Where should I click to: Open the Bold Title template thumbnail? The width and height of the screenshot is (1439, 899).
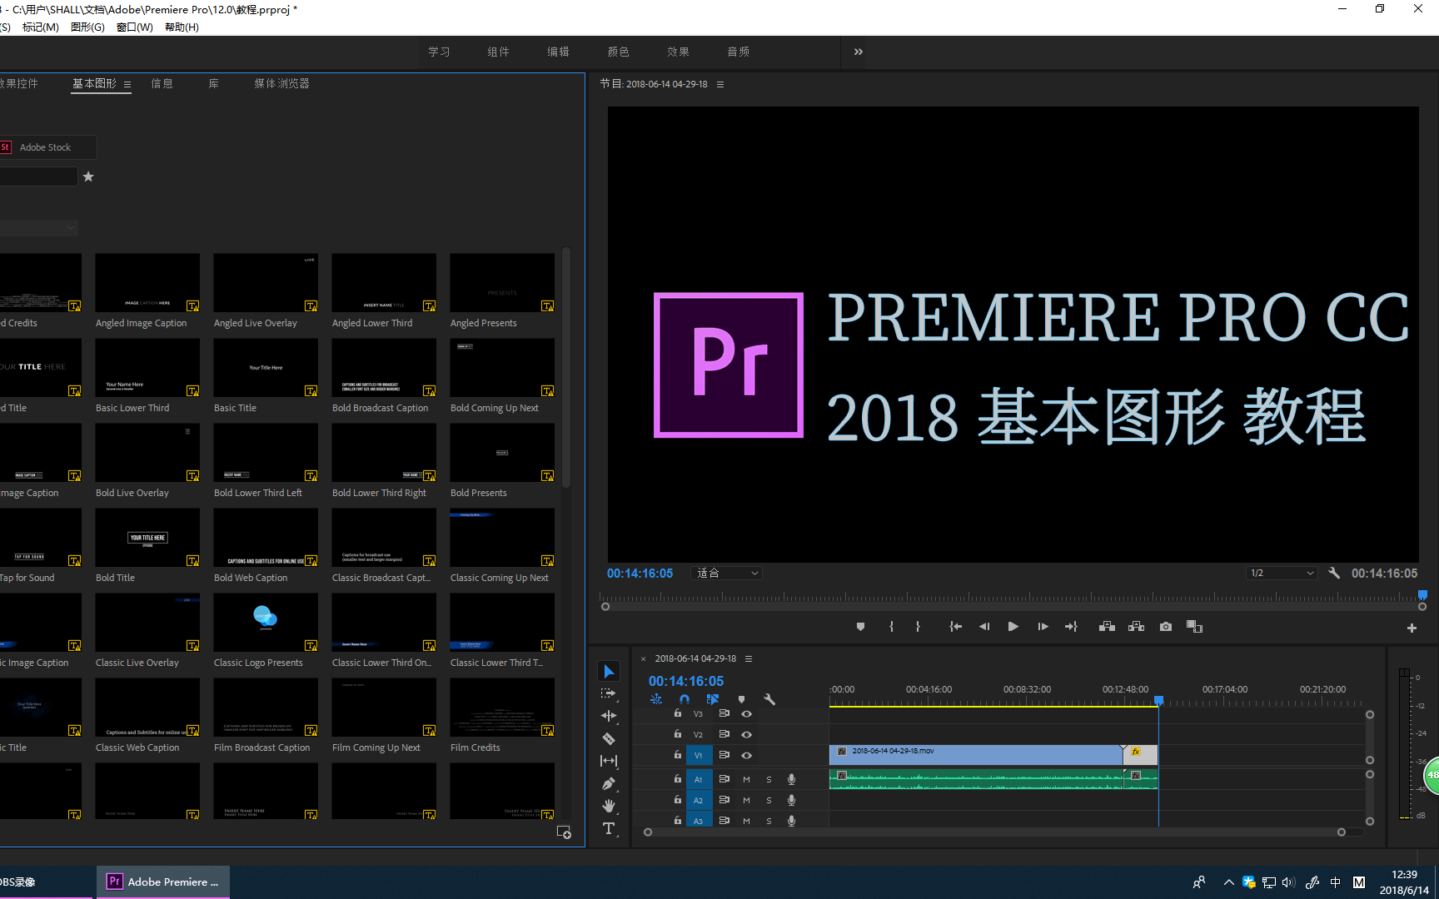[147, 537]
